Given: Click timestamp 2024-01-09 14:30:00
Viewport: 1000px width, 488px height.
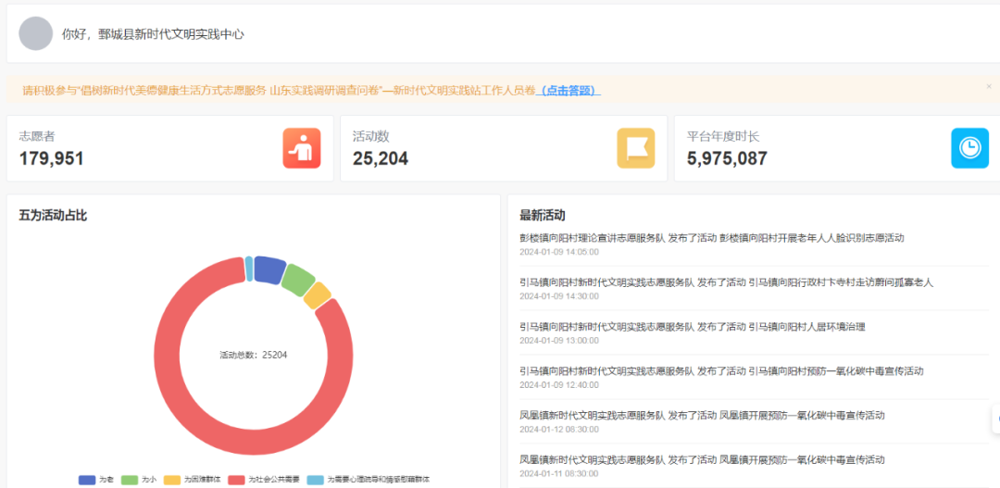Looking at the screenshot, I should 559,296.
